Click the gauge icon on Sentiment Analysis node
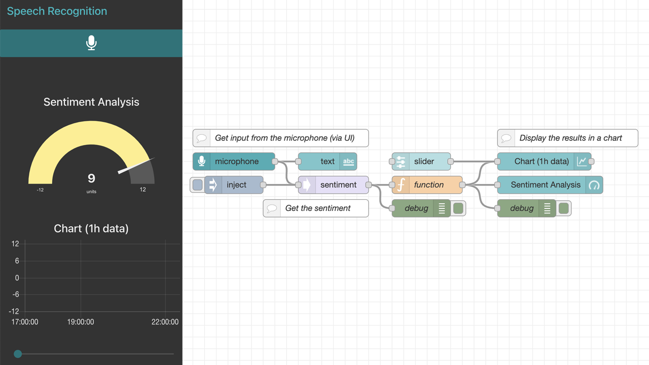 tap(594, 185)
